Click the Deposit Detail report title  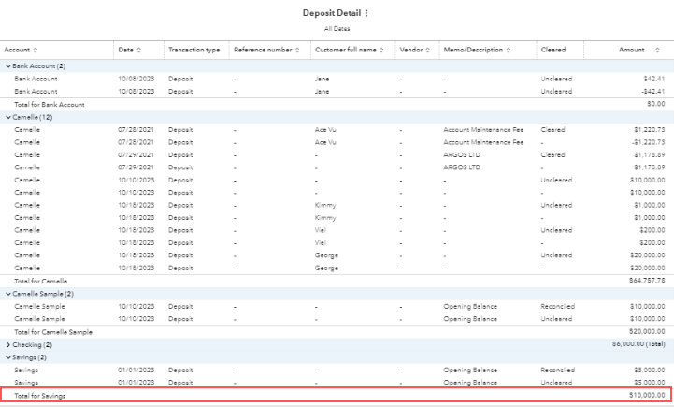pyautogui.click(x=332, y=13)
